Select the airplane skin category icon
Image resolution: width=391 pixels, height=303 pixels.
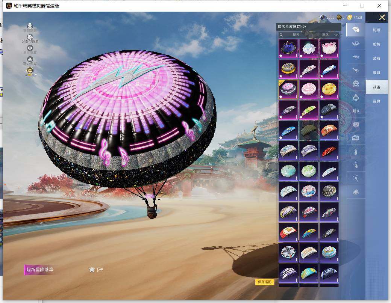[356, 69]
